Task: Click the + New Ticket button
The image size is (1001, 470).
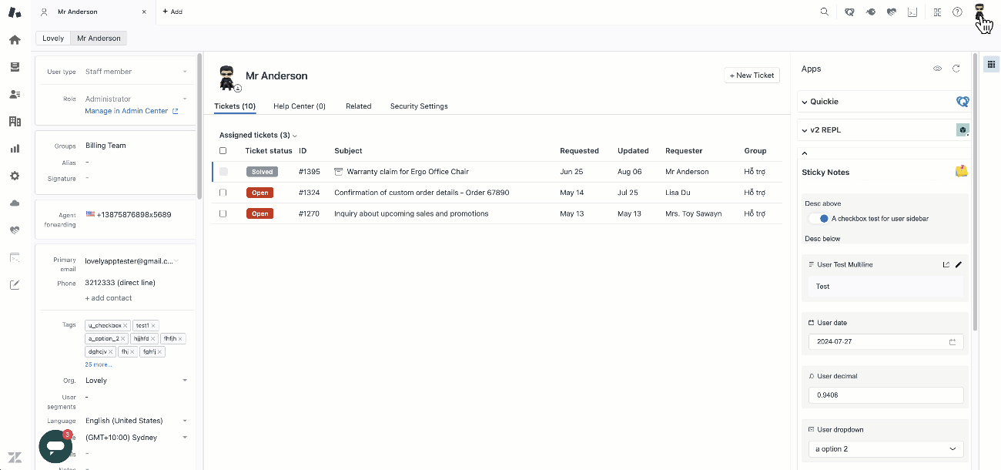Action: [x=752, y=76]
